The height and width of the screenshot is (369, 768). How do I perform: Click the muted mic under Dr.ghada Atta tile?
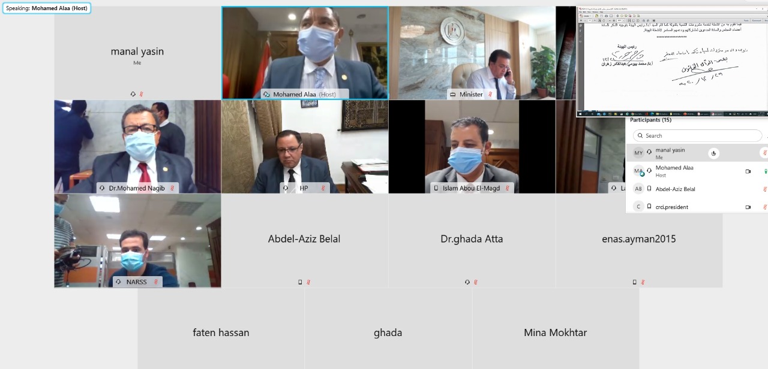coord(475,282)
